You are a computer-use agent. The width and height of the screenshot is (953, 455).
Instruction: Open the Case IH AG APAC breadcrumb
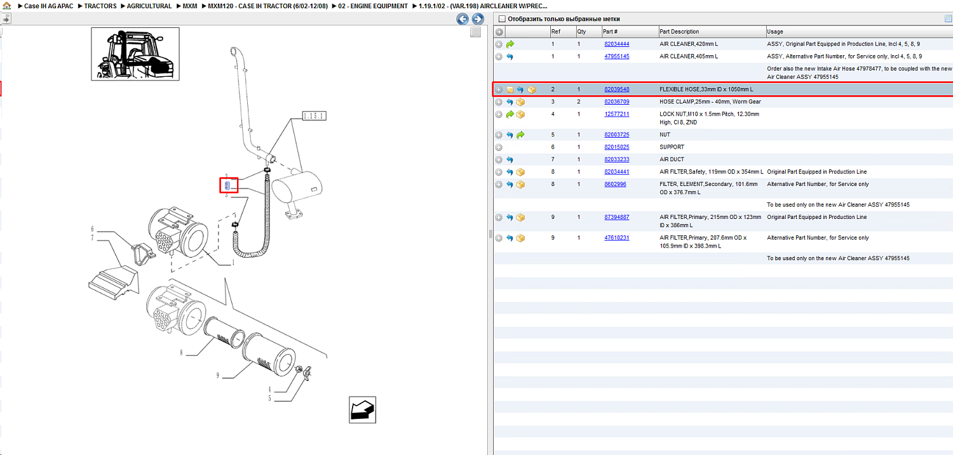[x=48, y=6]
